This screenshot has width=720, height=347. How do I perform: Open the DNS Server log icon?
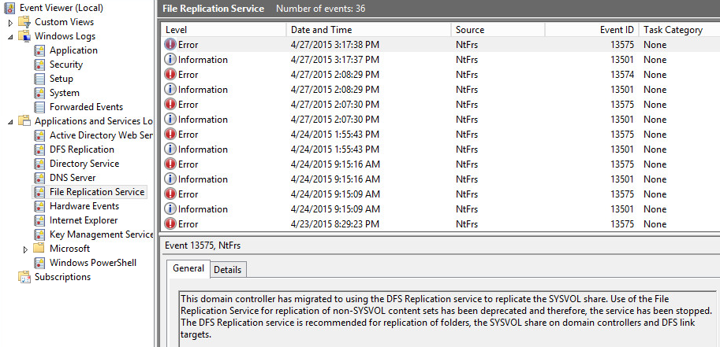click(40, 178)
